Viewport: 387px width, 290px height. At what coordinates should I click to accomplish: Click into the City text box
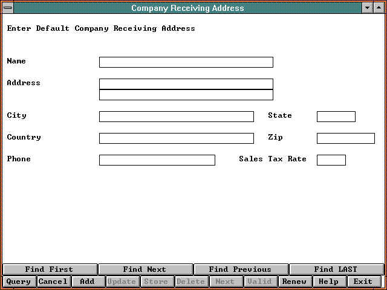point(176,117)
